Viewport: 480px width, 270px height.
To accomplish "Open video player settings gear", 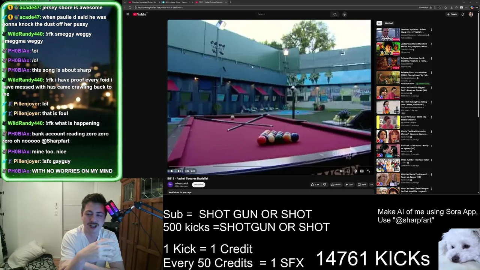I will click(355, 171).
